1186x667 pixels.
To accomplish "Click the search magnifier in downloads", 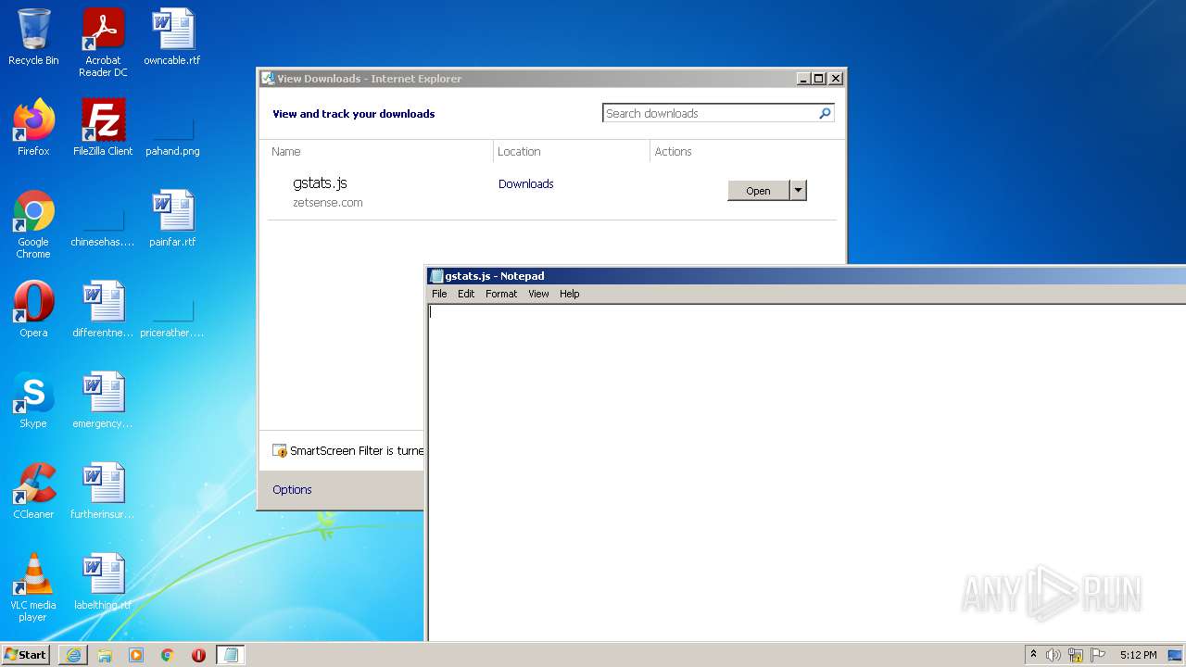I will 825,113.
